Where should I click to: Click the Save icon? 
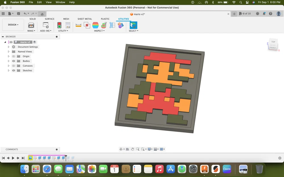(x=18, y=14)
